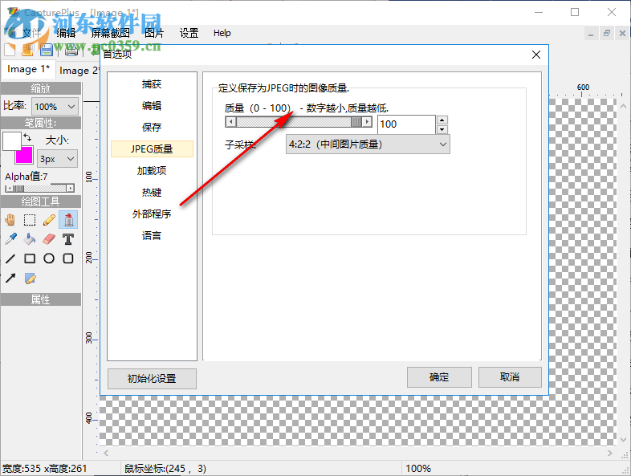Image resolution: width=631 pixels, height=476 pixels.
Task: Click the 绘图工具 panel header
Action: (x=41, y=201)
